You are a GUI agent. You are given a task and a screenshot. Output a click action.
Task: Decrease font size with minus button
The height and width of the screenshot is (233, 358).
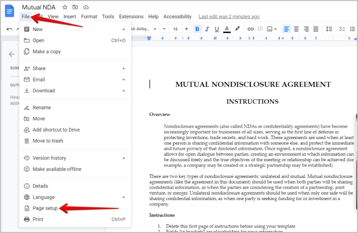(164, 29)
